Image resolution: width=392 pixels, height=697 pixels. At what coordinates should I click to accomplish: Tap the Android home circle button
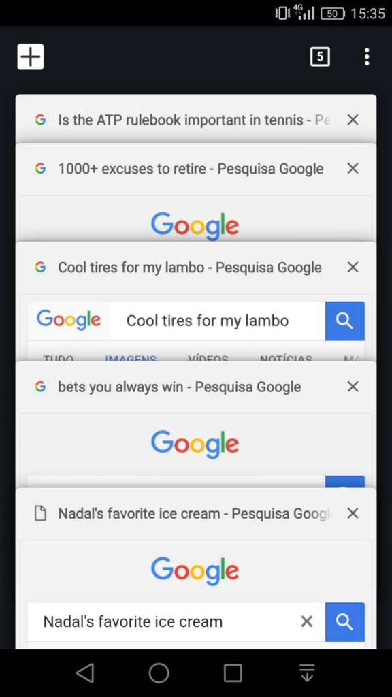(x=159, y=672)
